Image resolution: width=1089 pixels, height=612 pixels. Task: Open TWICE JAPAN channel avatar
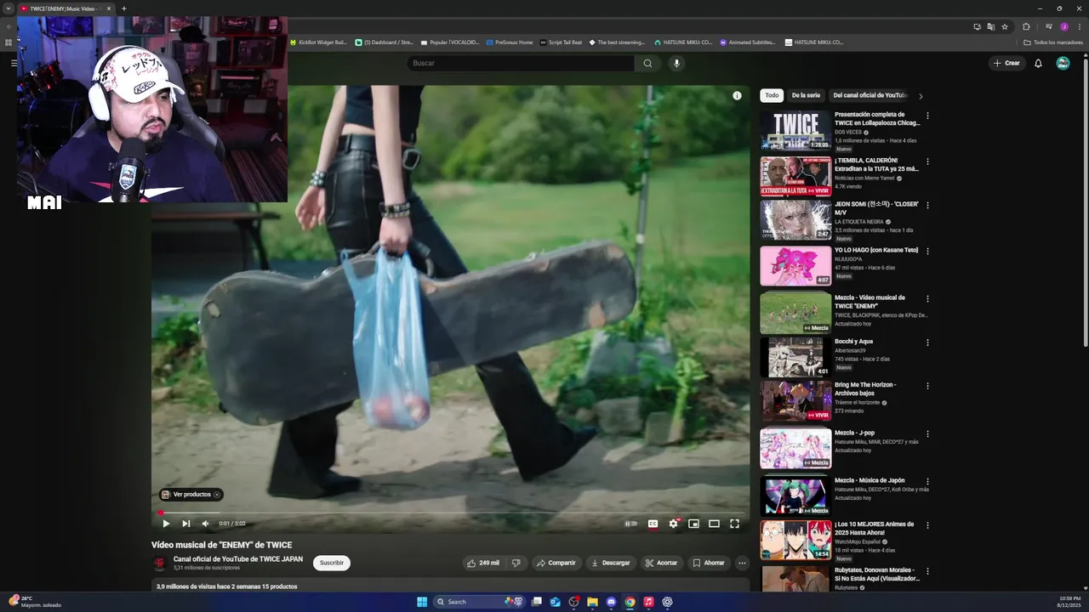pyautogui.click(x=160, y=564)
